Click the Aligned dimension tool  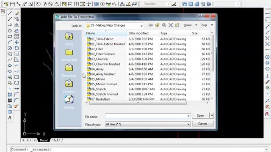pyautogui.click(x=19, y=4)
